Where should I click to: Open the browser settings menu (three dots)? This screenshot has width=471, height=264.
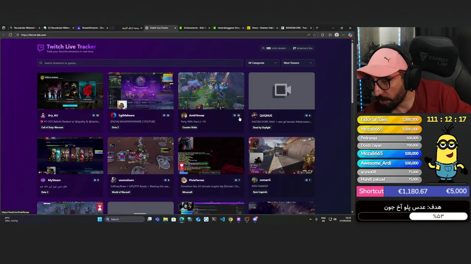(x=343, y=35)
